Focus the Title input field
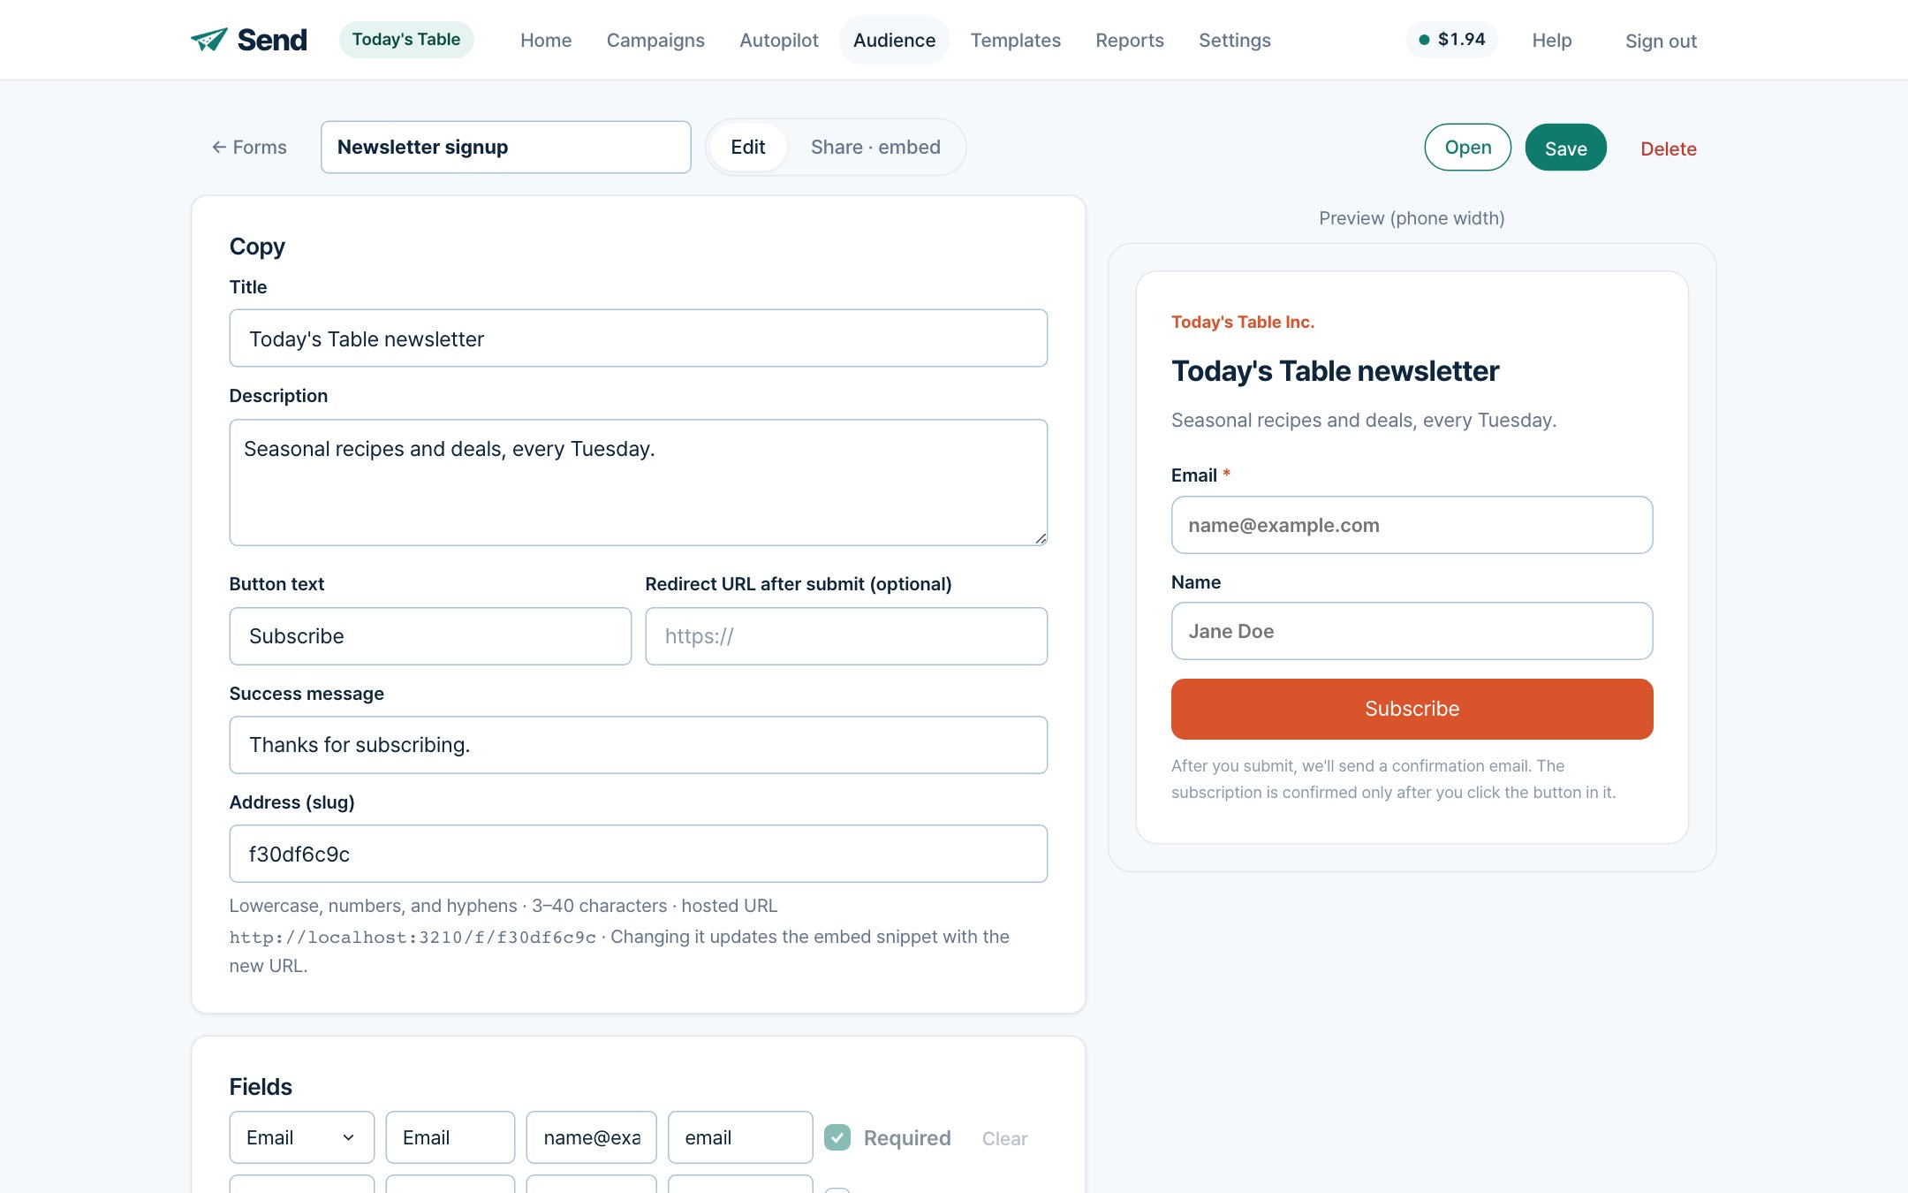 click(x=639, y=338)
